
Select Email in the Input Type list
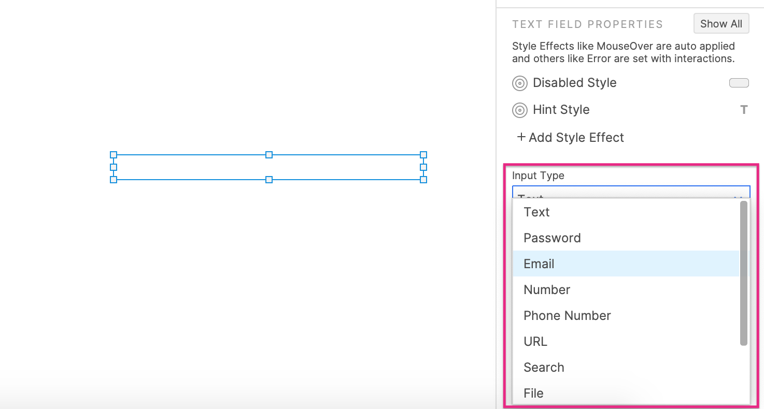(539, 264)
